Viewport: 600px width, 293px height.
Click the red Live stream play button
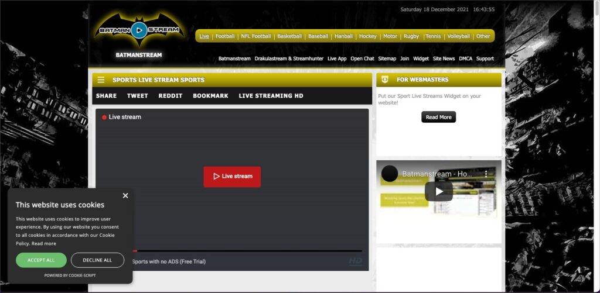[232, 177]
